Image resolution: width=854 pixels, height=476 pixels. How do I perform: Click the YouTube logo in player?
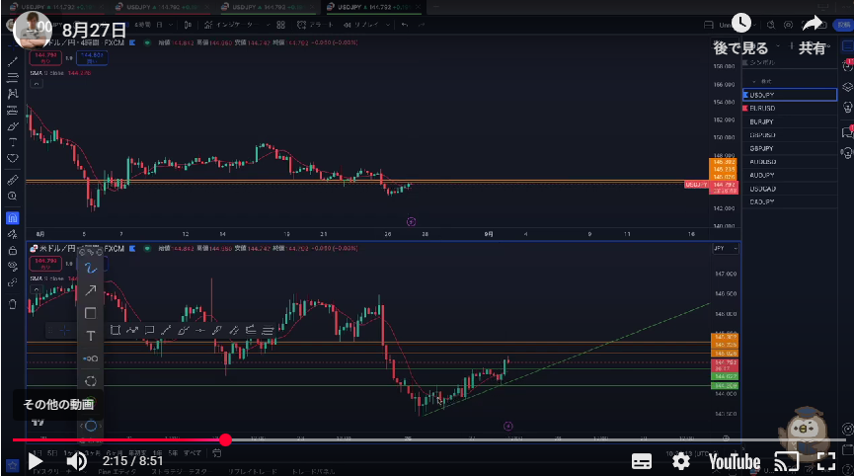(x=733, y=461)
